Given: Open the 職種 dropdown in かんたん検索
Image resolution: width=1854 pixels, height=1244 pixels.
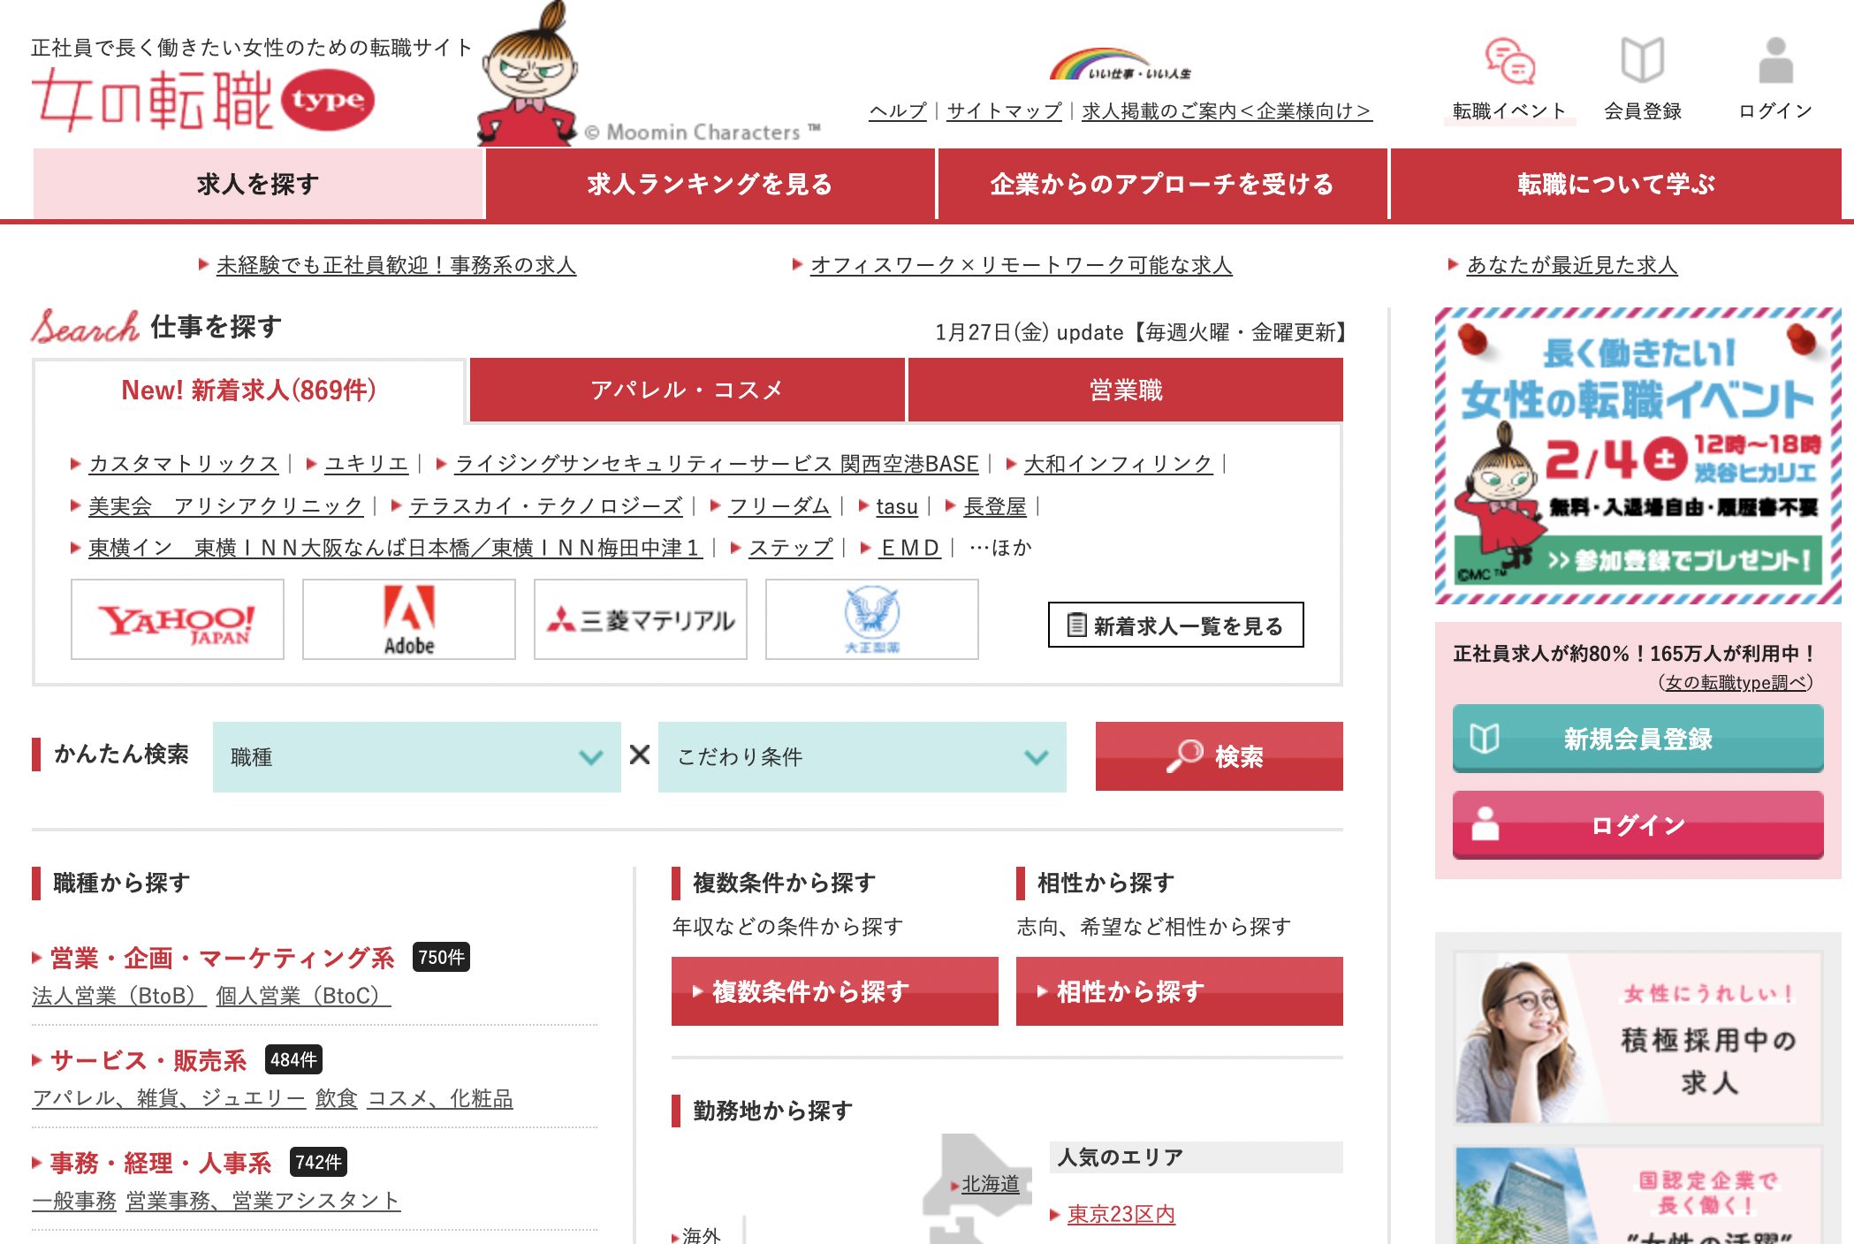Looking at the screenshot, I should point(415,755).
